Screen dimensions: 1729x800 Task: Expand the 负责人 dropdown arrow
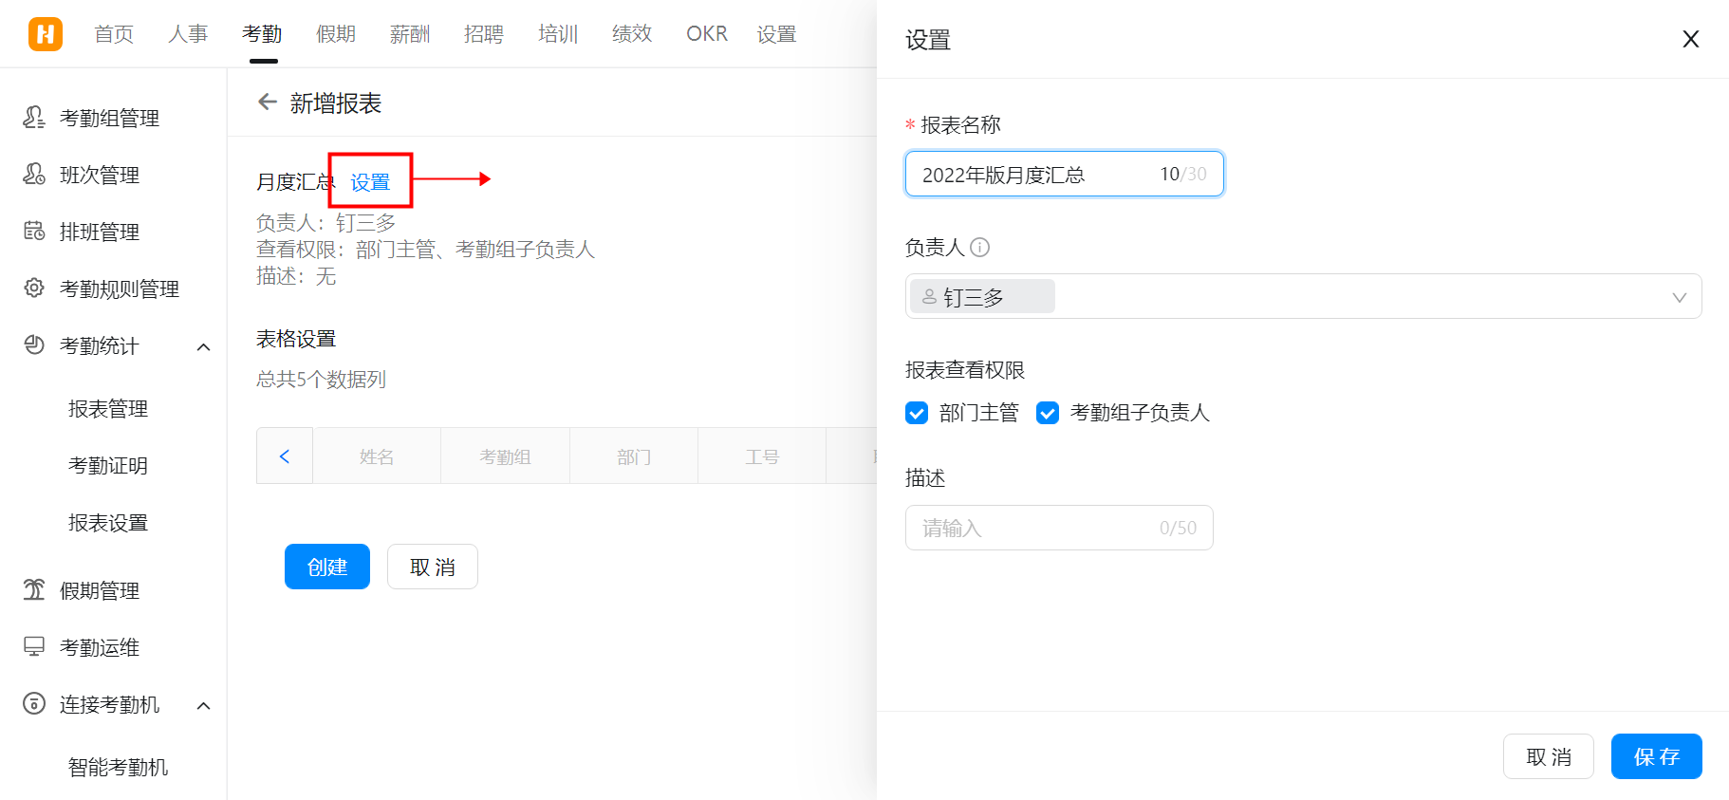1679,297
